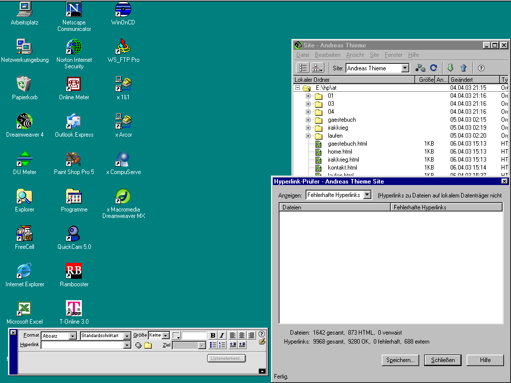511x383 pixels.
Task: Open the Format Absatz dropdown
Action: (x=73, y=336)
